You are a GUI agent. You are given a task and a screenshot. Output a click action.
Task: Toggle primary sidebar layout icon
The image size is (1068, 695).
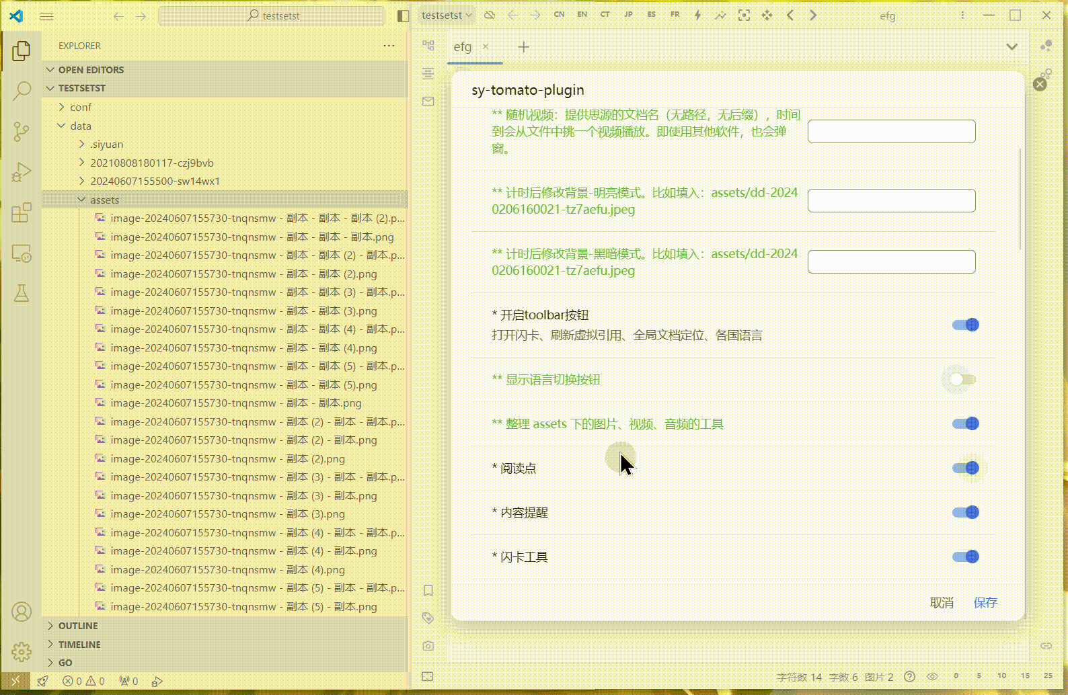pos(403,16)
